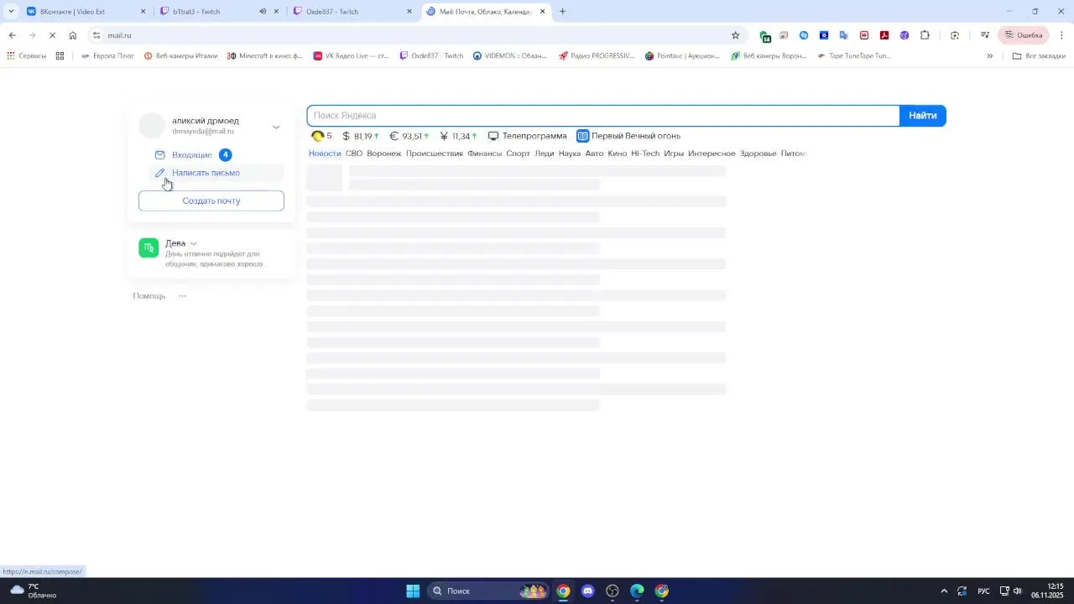Viewport: 1074px width, 604px height.
Task: Open the Телепрограмма link
Action: click(x=527, y=136)
